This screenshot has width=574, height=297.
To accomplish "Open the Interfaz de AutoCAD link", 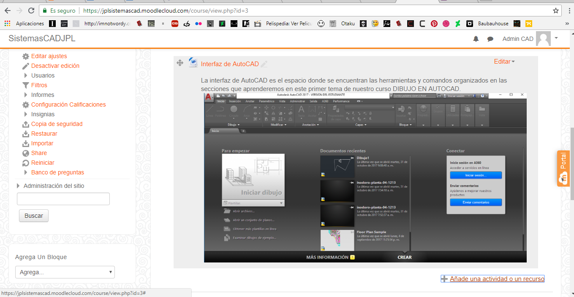I will [230, 64].
